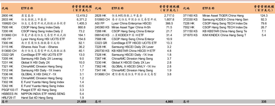
Task: Click Samsung KODEX China Hang Sen
Action: 225,19
